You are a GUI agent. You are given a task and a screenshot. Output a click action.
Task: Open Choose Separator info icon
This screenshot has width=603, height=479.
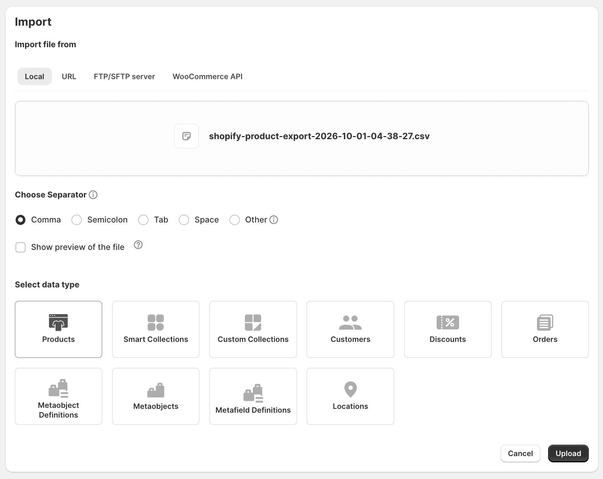pos(93,195)
